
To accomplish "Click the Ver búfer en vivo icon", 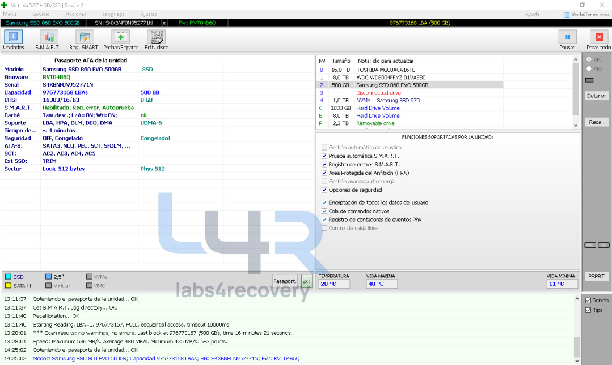I will (567, 14).
